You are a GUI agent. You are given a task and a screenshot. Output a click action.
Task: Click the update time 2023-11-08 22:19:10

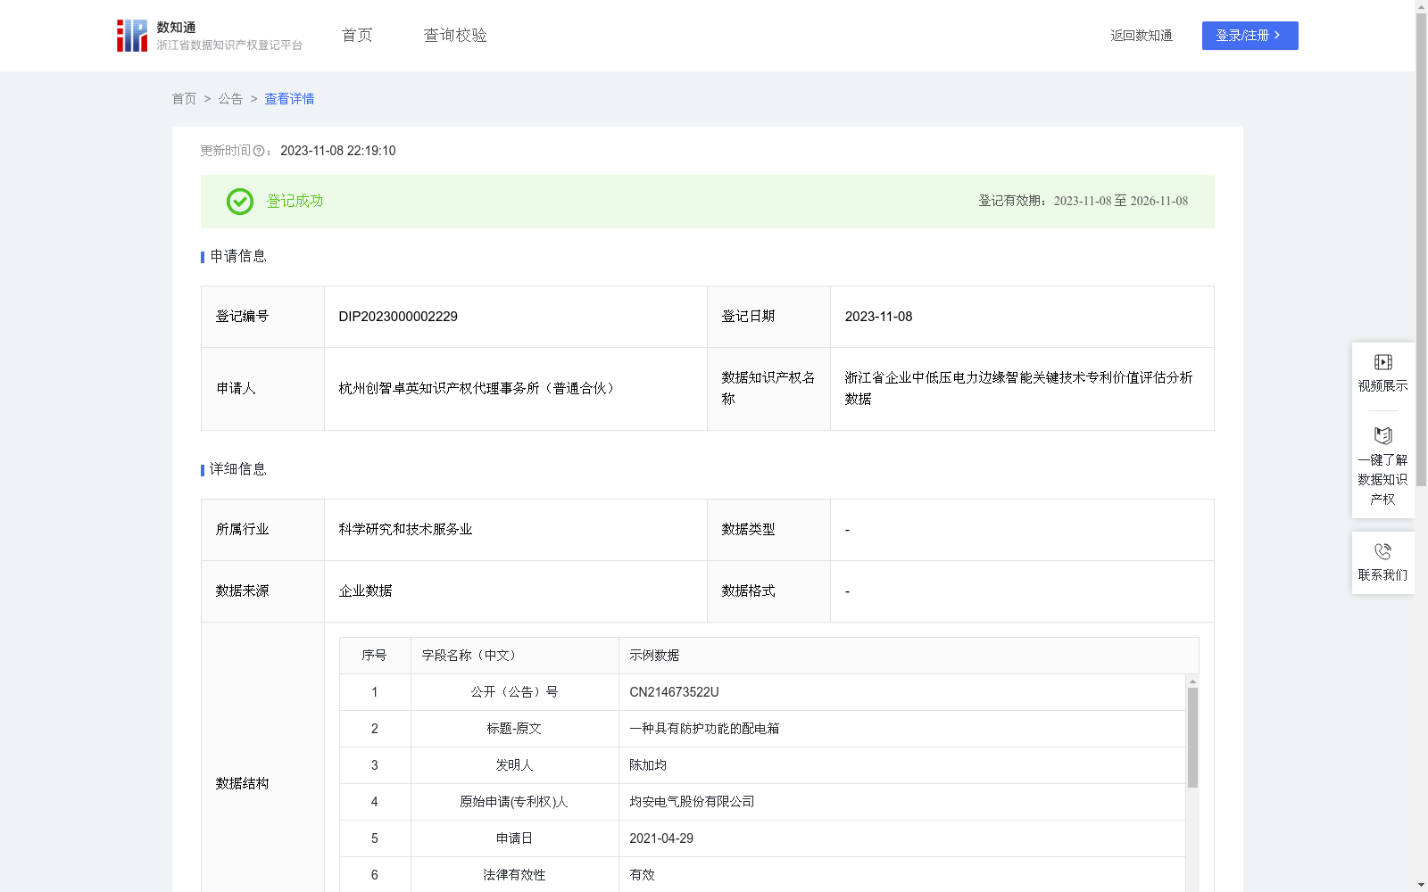click(x=337, y=152)
